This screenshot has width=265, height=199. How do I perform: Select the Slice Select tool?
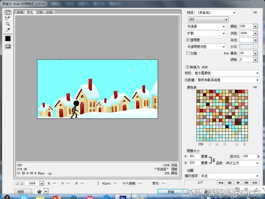[x=8, y=18]
